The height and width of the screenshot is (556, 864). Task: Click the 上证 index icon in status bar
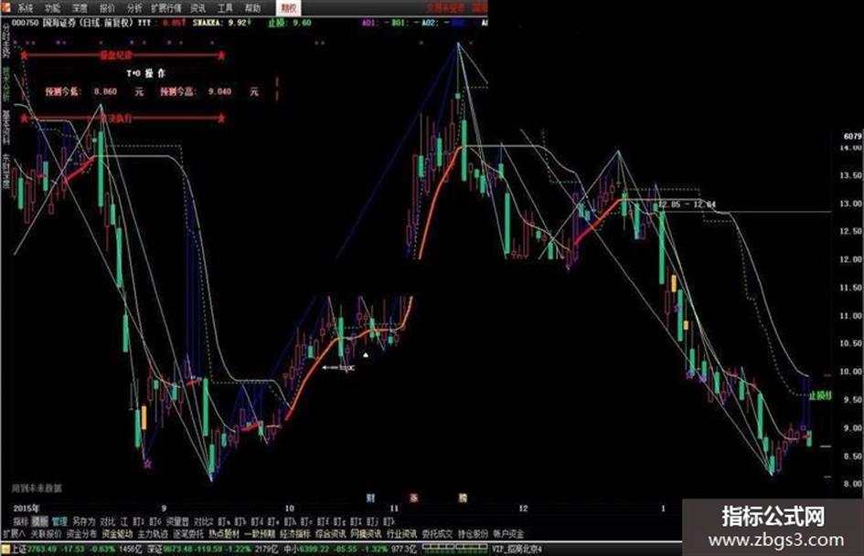tap(5, 549)
